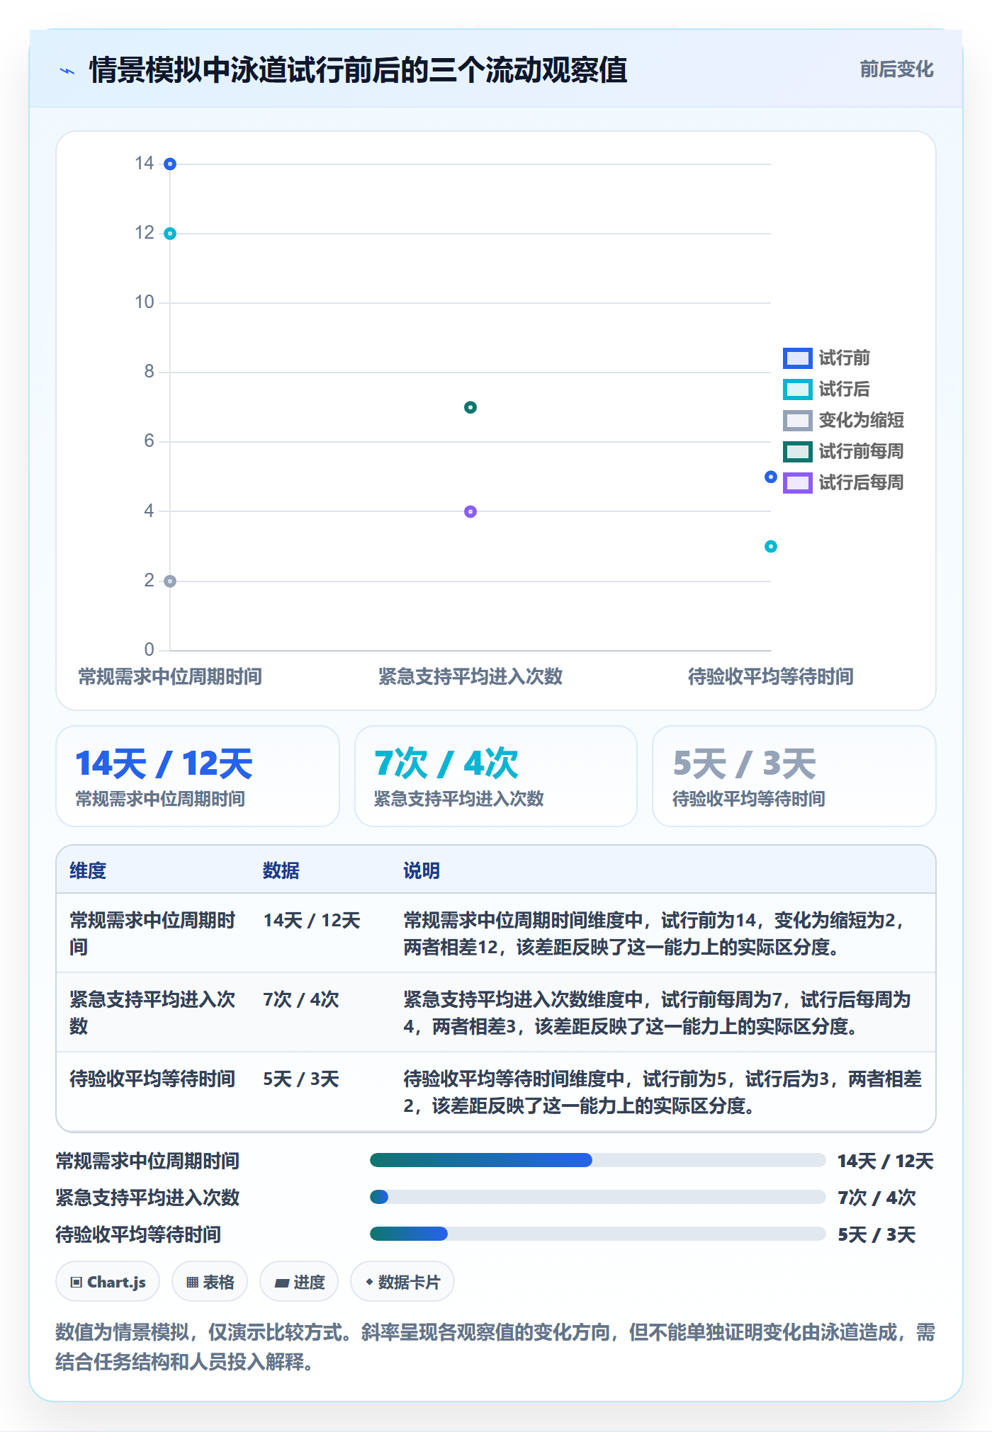The image size is (992, 1432).
Task: Click the 进度 tag chip
Action: click(299, 1282)
